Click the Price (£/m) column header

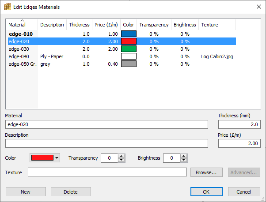click(x=106, y=25)
